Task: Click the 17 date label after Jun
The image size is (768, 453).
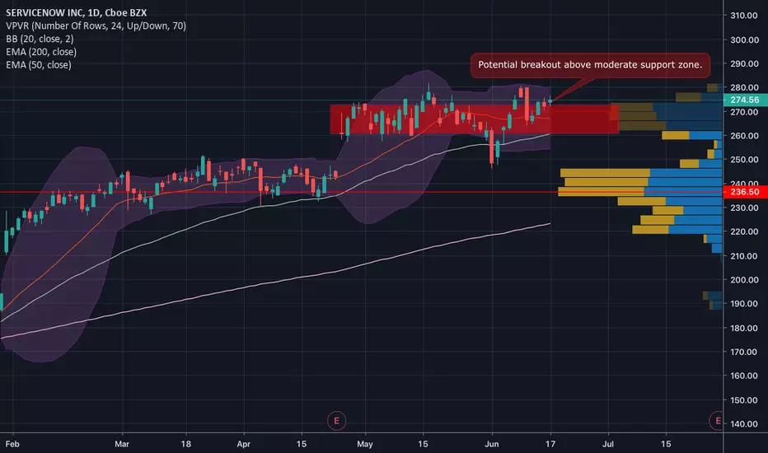Action: point(550,444)
